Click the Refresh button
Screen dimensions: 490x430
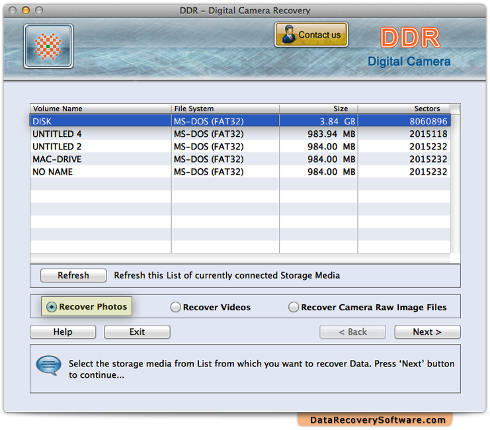[x=73, y=275]
